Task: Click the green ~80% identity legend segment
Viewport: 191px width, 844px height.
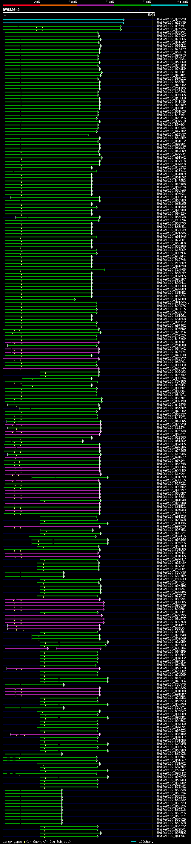Action: pyautogui.click(x=133, y=5)
